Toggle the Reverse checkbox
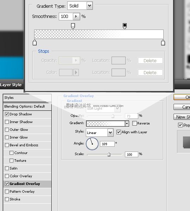Viewport: 190px width, 211px height. pos(134,123)
